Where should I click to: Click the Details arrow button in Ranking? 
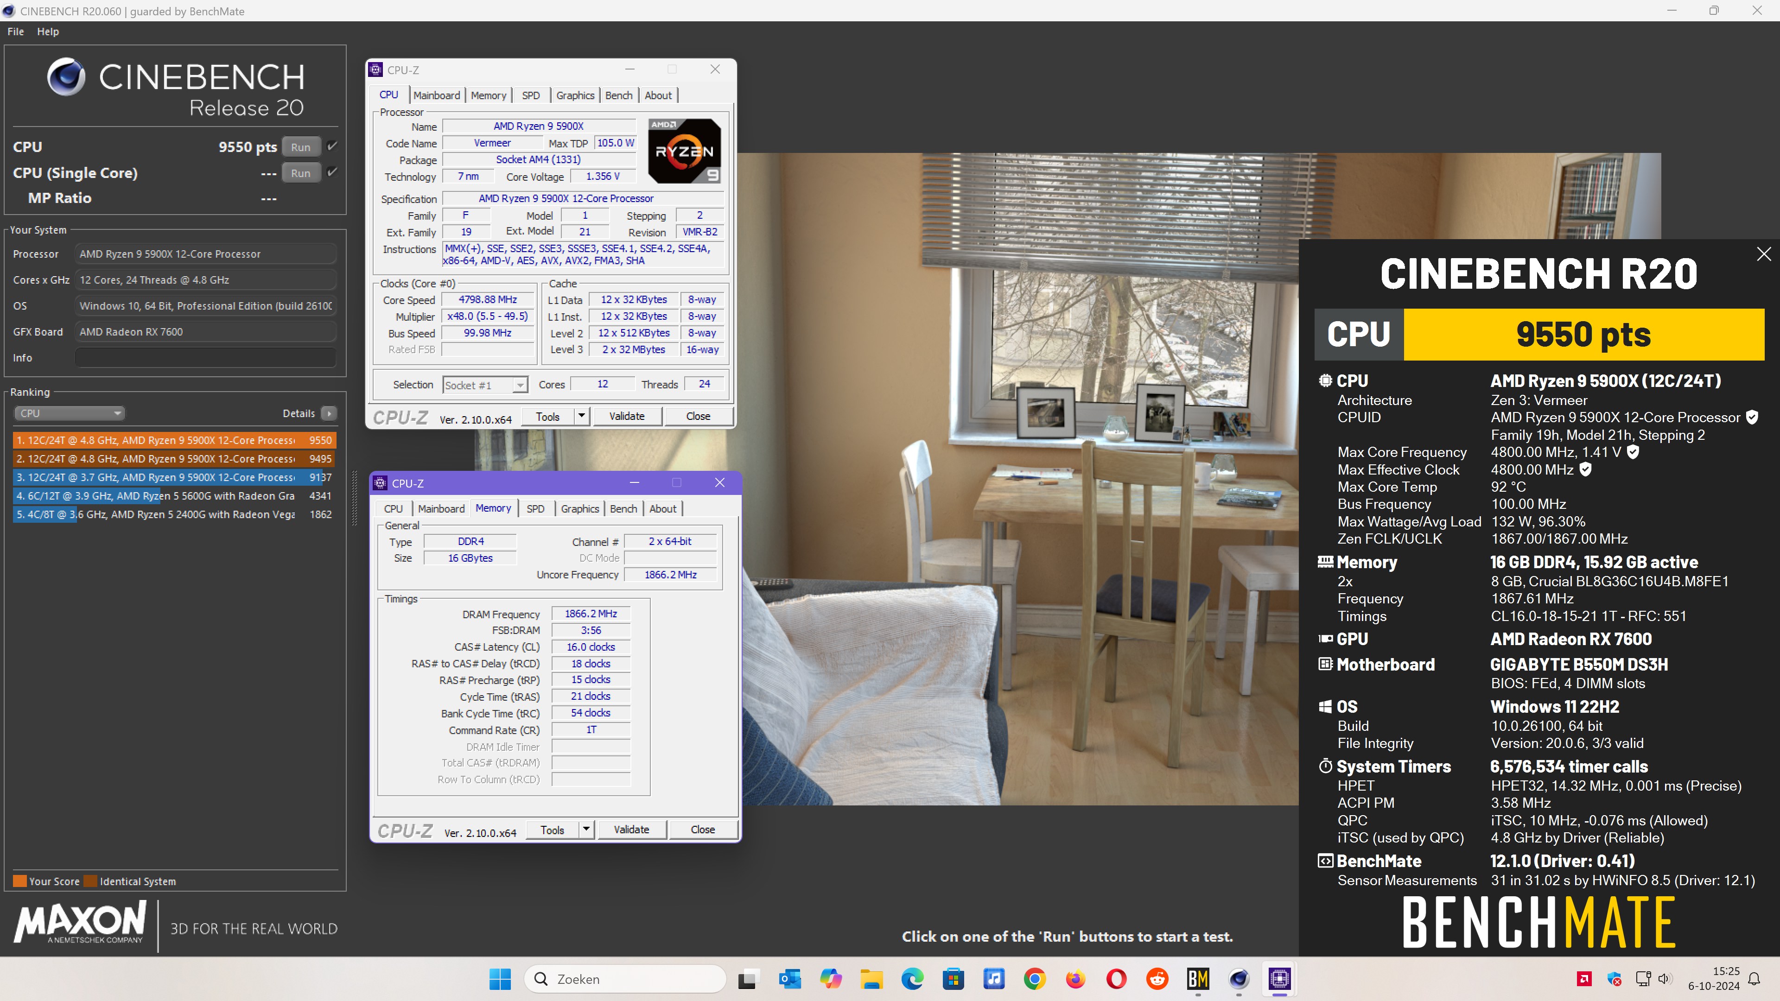(x=329, y=413)
